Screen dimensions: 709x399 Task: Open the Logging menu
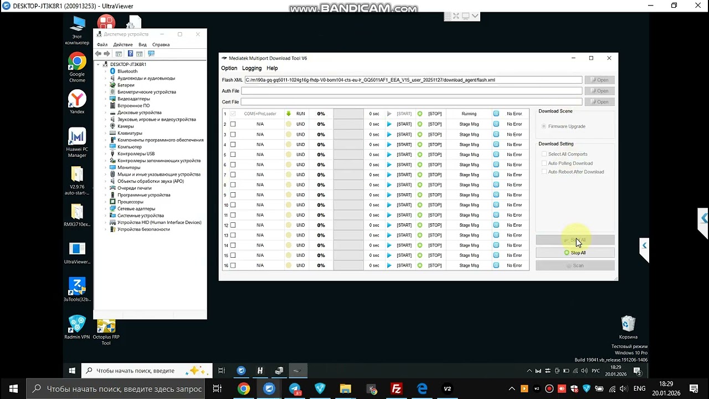pyautogui.click(x=251, y=68)
